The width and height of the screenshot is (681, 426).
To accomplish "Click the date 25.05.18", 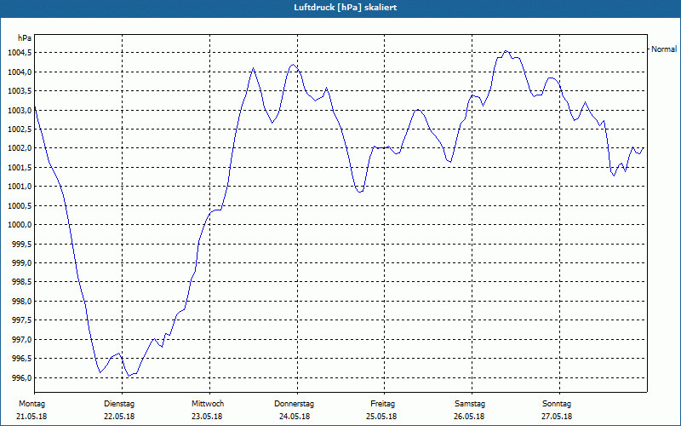I will click(381, 417).
